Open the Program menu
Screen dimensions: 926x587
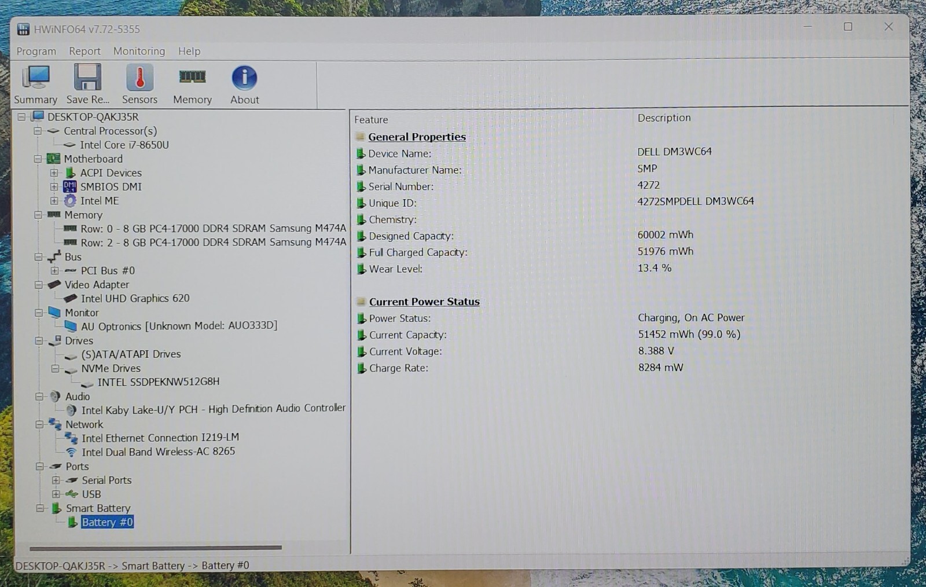pyautogui.click(x=36, y=51)
